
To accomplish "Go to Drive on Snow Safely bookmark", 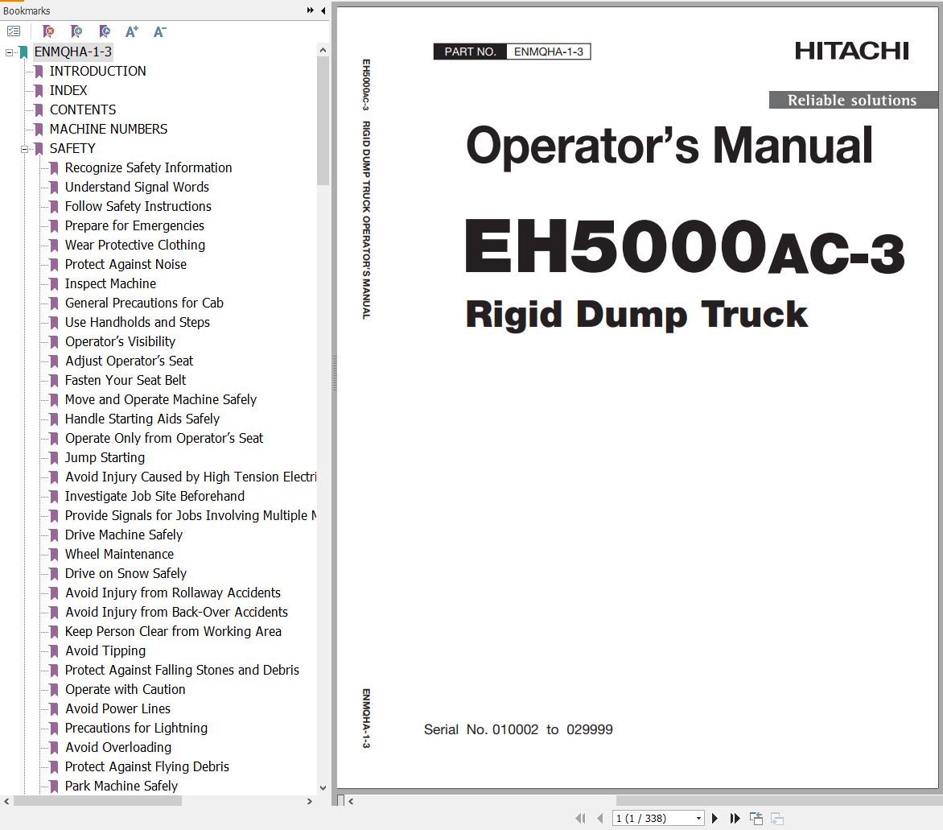I will (126, 573).
